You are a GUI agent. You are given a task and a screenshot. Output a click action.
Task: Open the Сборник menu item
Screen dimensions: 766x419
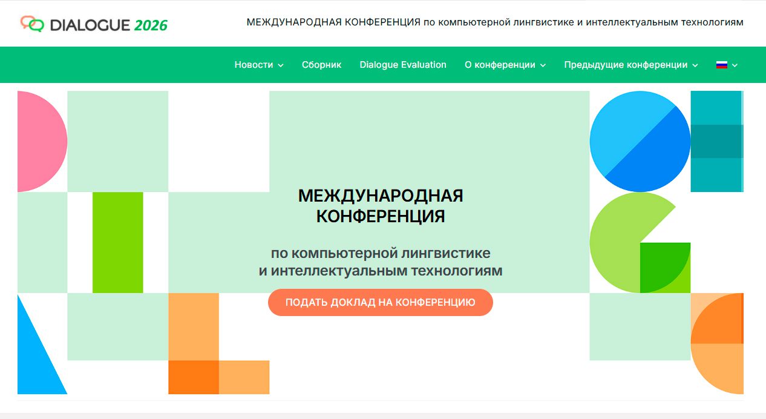tap(321, 65)
